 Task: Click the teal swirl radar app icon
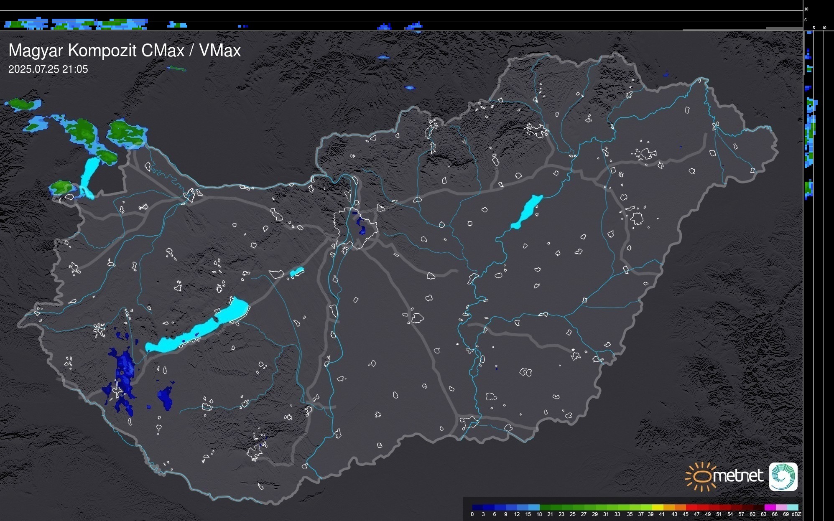click(783, 476)
